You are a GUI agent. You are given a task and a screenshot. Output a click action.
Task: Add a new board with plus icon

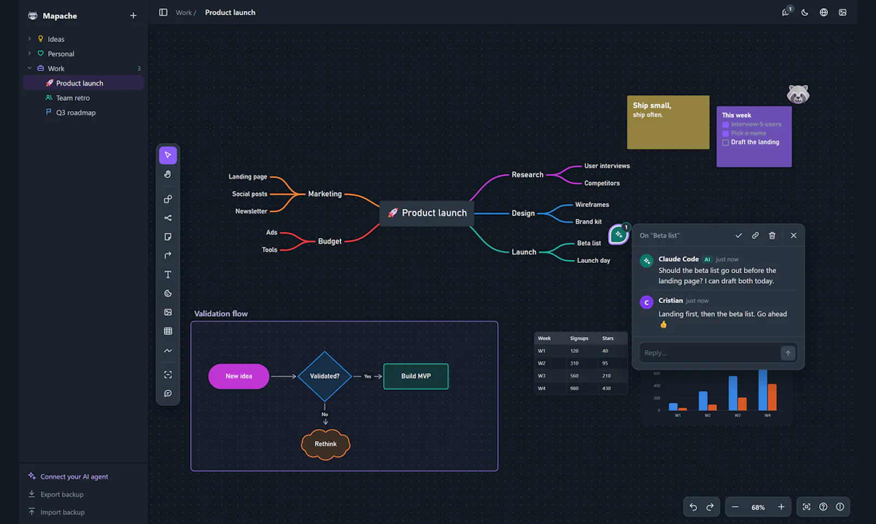point(133,16)
